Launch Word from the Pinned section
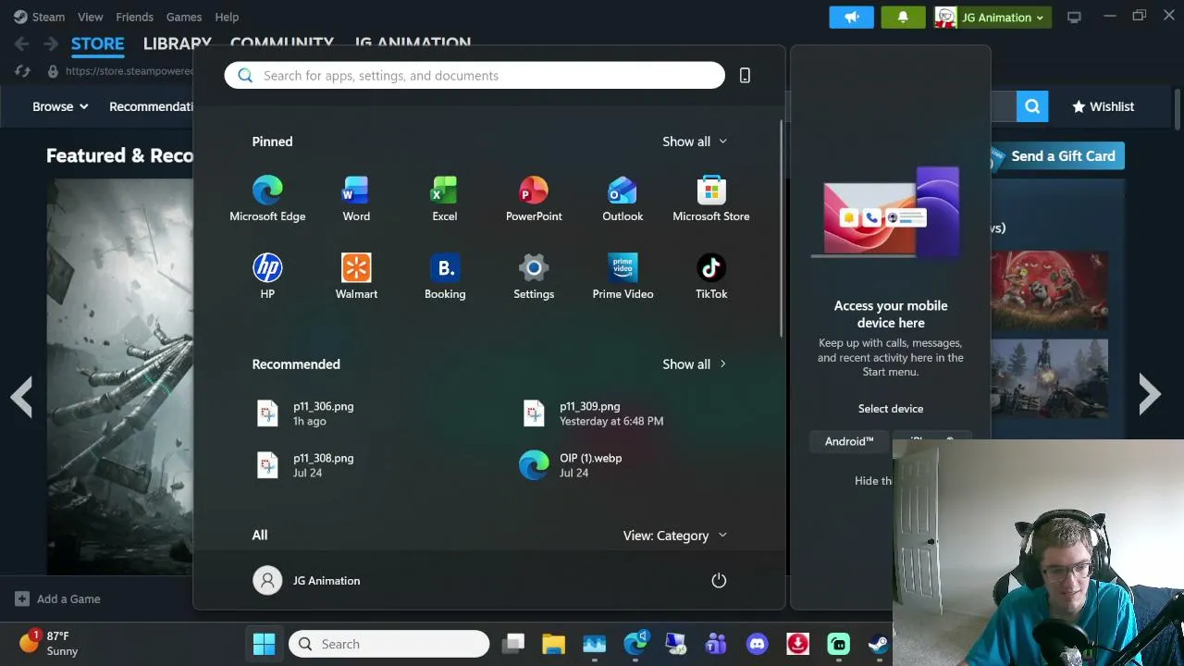Viewport: 1184px width, 666px height. (x=356, y=200)
